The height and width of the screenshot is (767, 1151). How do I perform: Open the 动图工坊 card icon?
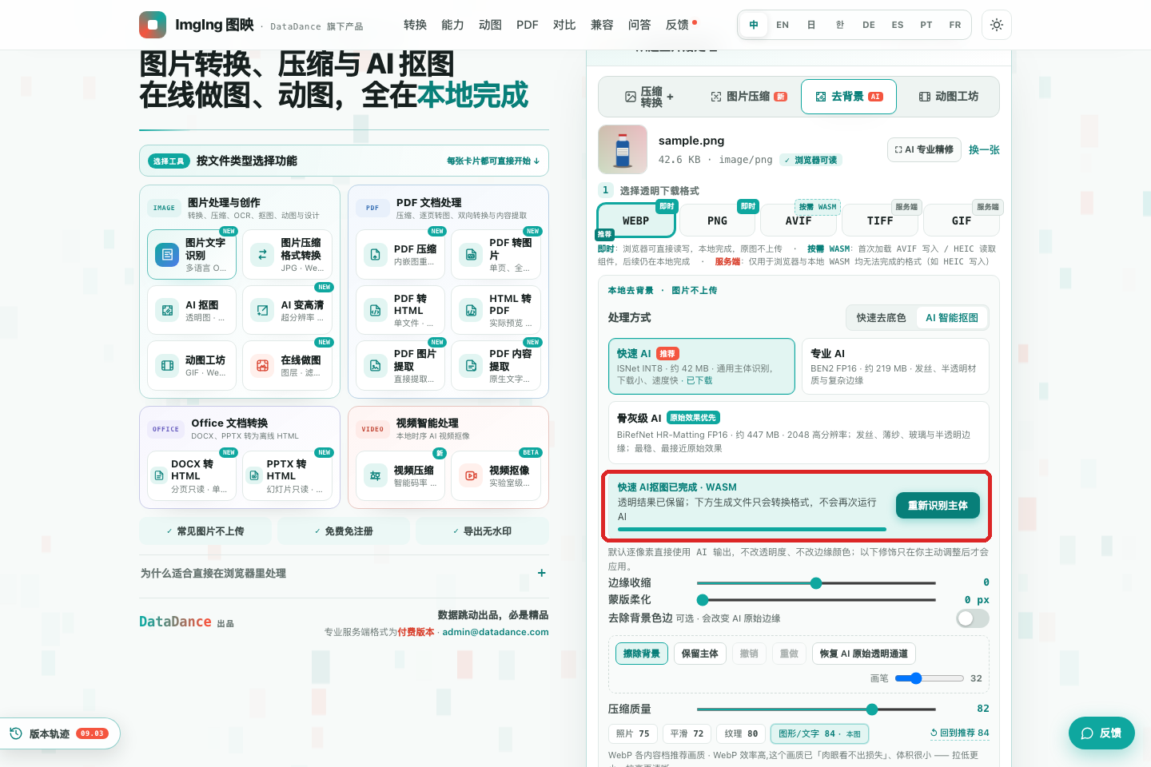[167, 366]
